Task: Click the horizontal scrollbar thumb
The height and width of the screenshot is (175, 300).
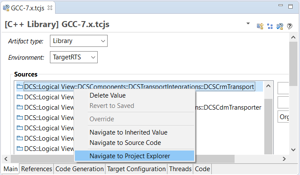Action: [122, 159]
